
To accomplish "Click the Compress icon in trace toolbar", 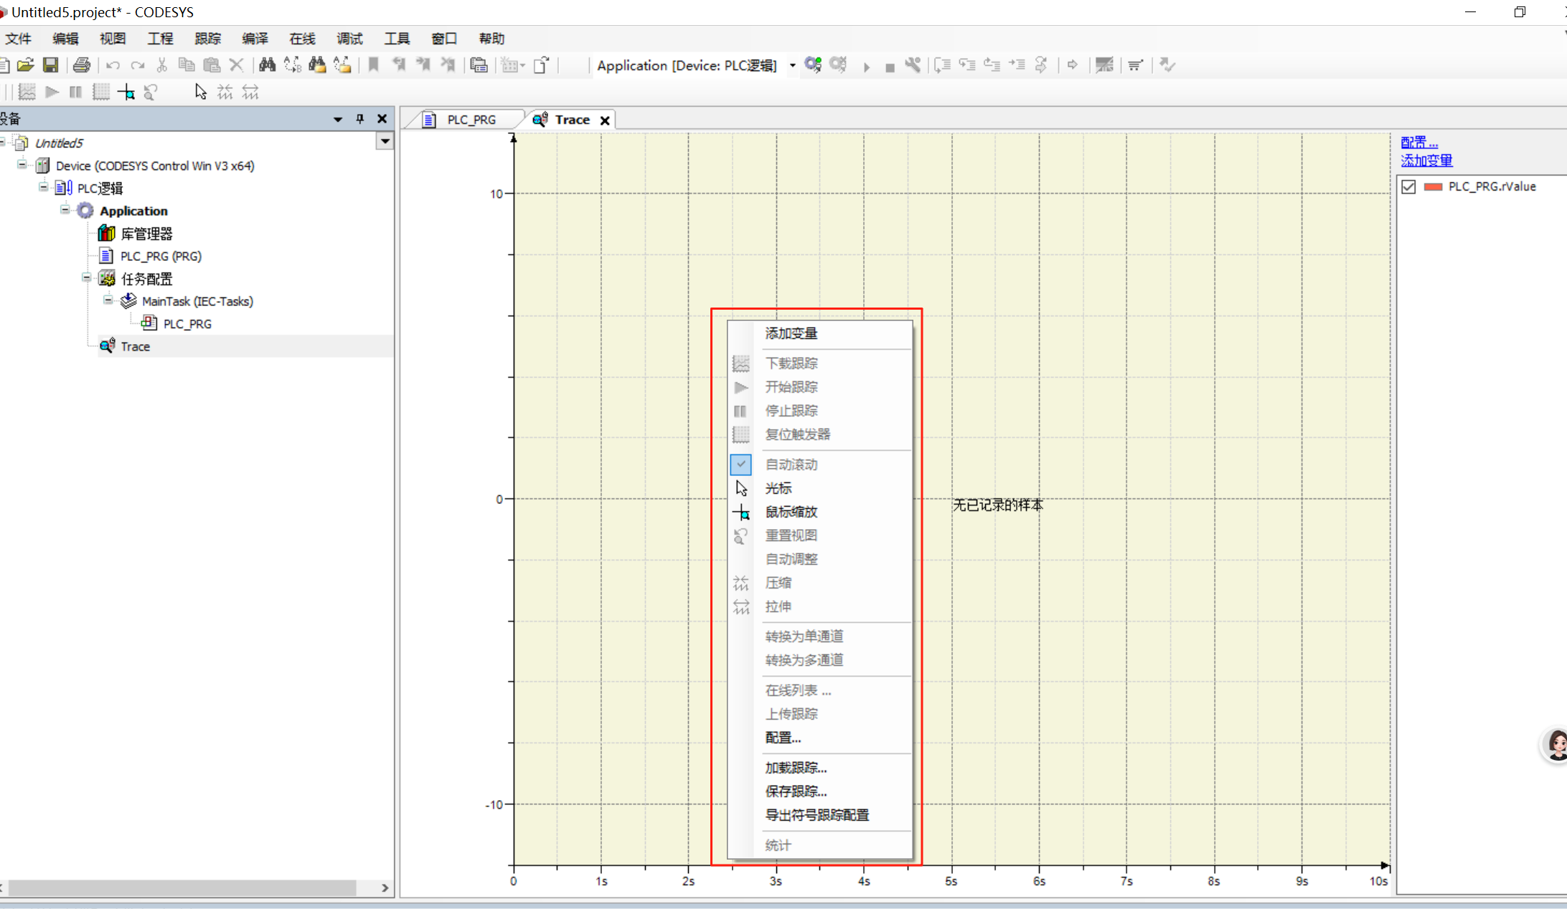I will click(225, 92).
